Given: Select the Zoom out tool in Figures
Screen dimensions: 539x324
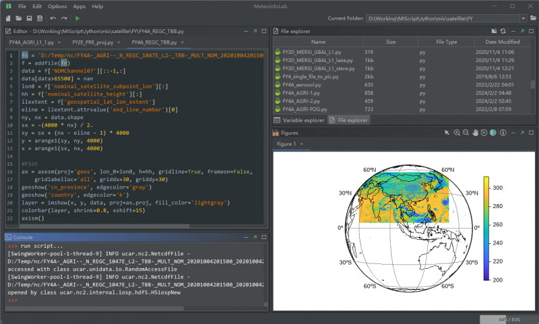Looking at the screenshot, I should pos(466,133).
